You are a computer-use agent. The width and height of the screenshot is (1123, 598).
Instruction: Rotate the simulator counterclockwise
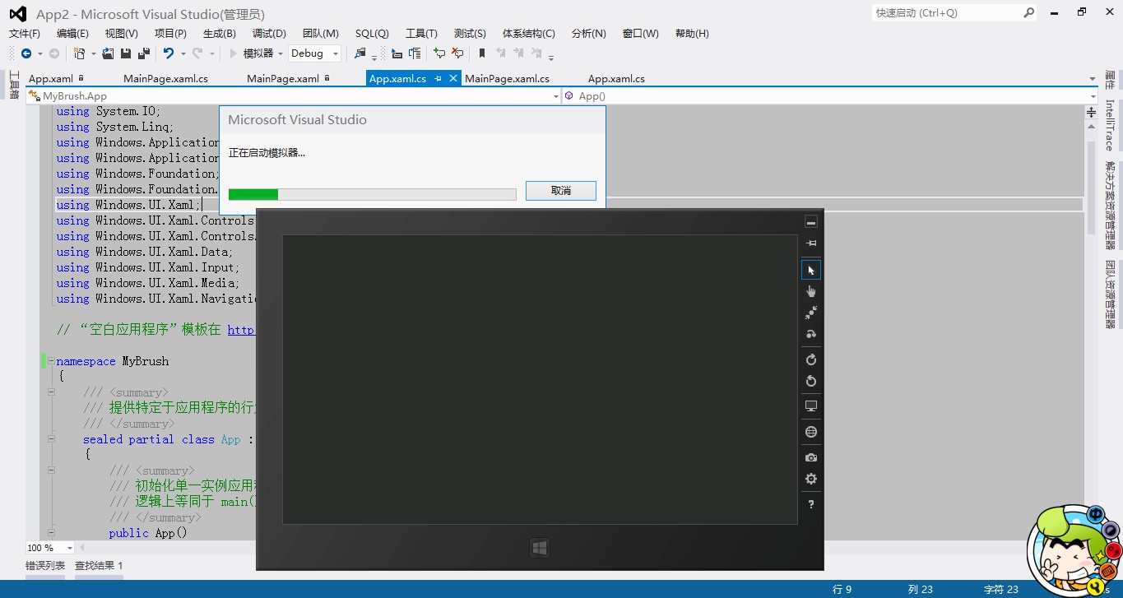(x=811, y=381)
